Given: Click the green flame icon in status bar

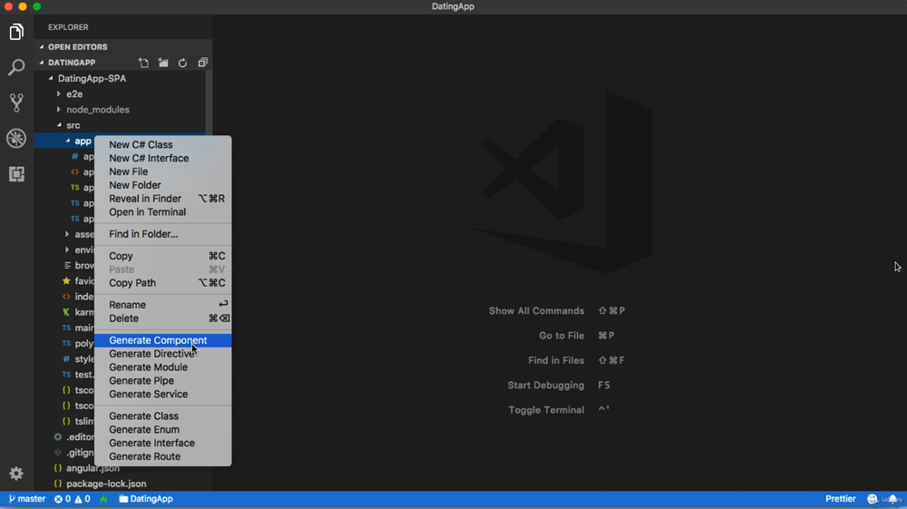Looking at the screenshot, I should 103,499.
